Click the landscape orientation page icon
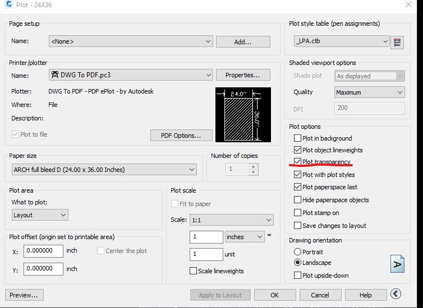Image resolution: width=423 pixels, height=308 pixels. (x=397, y=264)
